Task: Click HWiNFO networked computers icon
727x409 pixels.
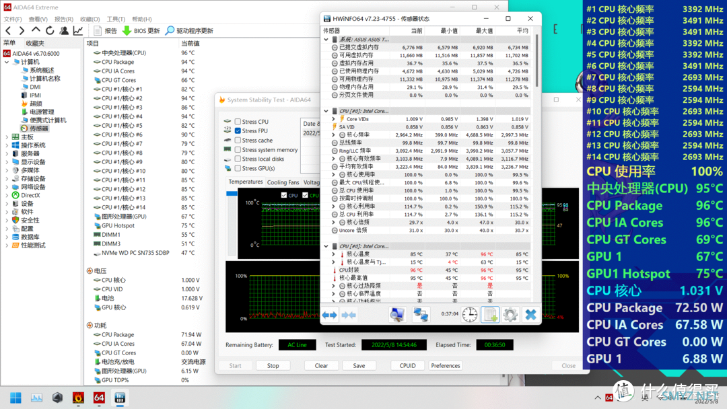Action: 421,315
